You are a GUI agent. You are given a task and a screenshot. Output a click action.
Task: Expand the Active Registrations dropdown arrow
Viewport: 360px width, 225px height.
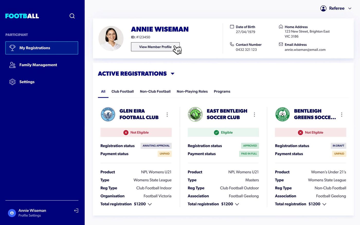coord(173,74)
